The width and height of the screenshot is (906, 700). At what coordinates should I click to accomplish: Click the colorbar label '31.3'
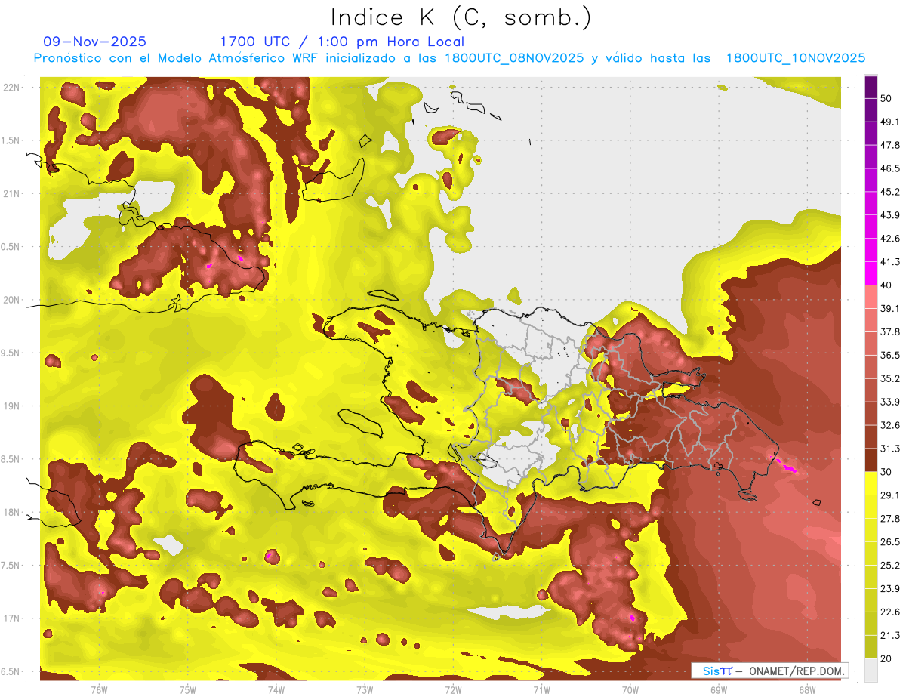pyautogui.click(x=890, y=449)
